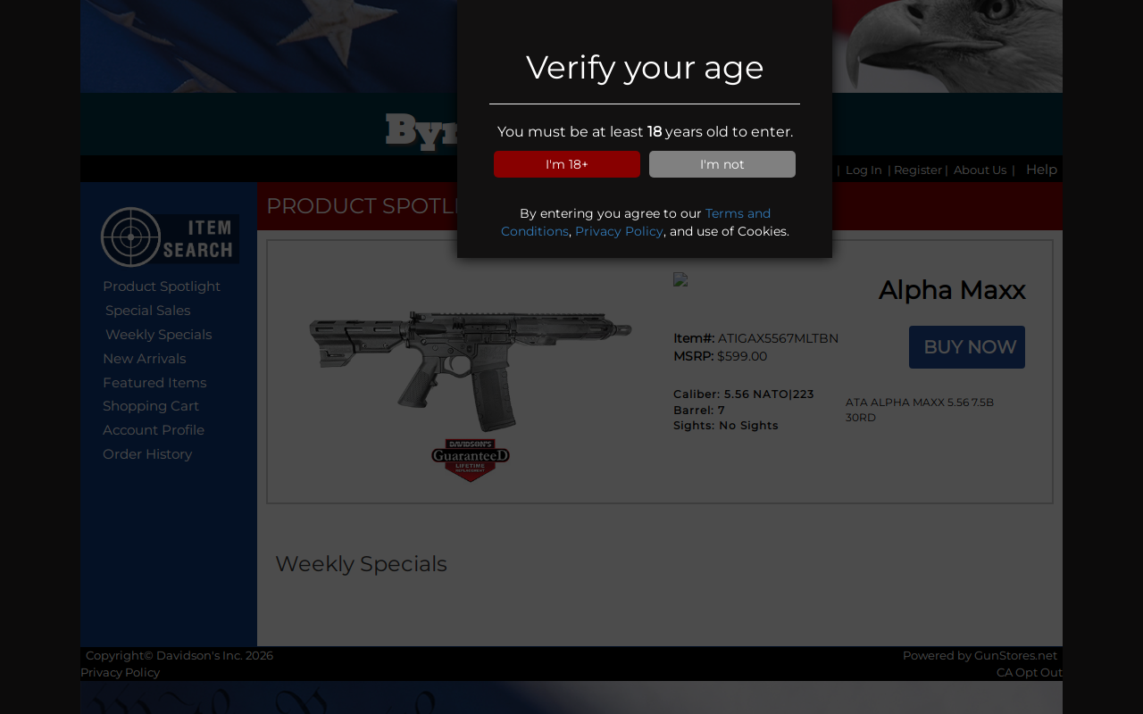Select item number ATIGAX5567MLTBN text
This screenshot has height=714, width=1143.
coord(778,338)
